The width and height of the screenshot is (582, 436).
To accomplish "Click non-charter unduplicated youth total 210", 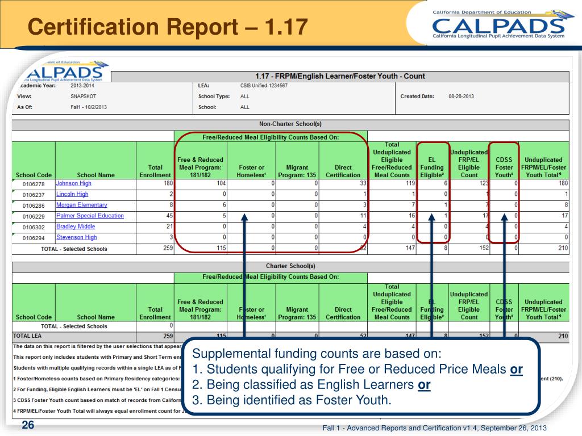I will (x=563, y=248).
